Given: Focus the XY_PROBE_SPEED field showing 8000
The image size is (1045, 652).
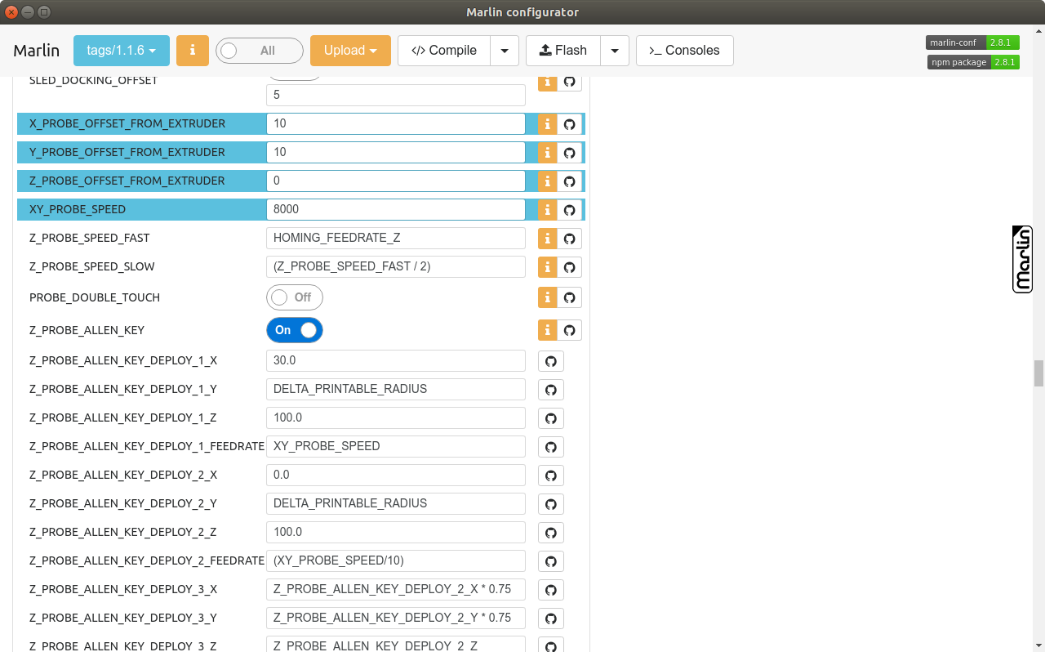Looking at the screenshot, I should pyautogui.click(x=396, y=209).
